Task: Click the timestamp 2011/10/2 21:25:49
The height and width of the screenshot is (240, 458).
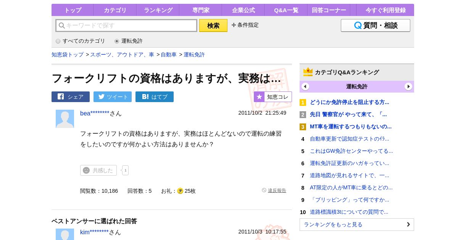Action: 262,113
